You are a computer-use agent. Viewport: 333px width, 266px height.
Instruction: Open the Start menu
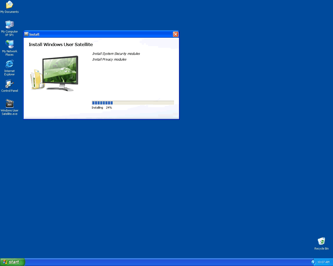(13, 262)
